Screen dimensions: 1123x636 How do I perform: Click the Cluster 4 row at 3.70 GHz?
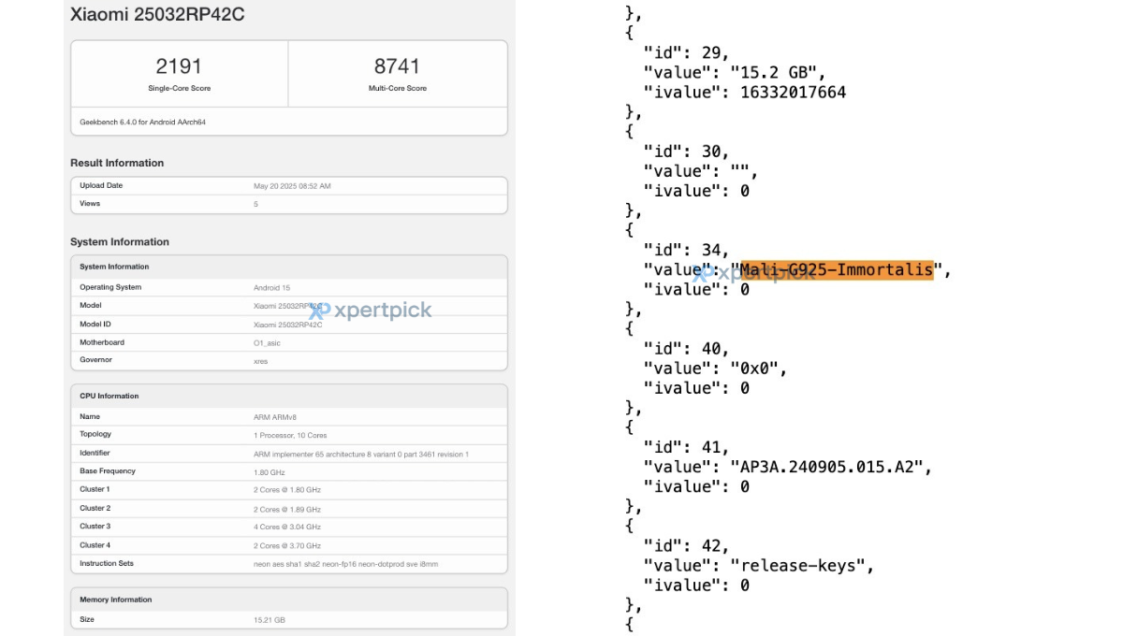coord(288,545)
